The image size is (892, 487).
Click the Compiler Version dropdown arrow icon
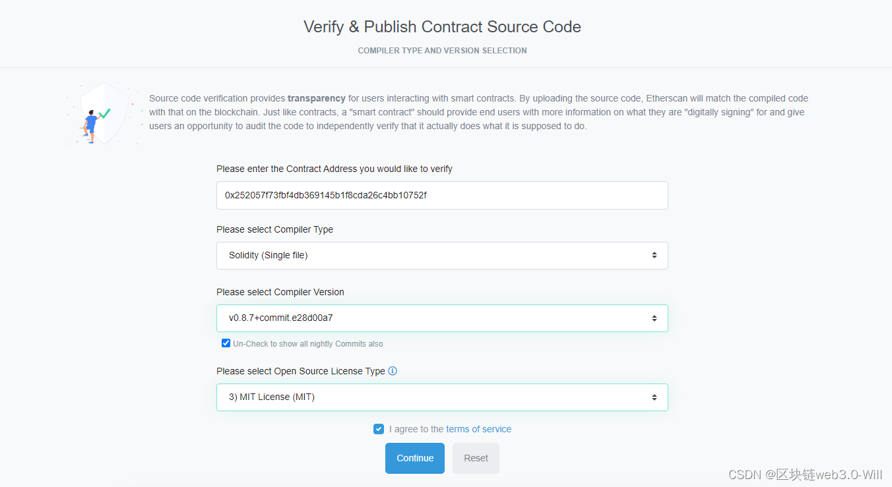click(x=654, y=318)
